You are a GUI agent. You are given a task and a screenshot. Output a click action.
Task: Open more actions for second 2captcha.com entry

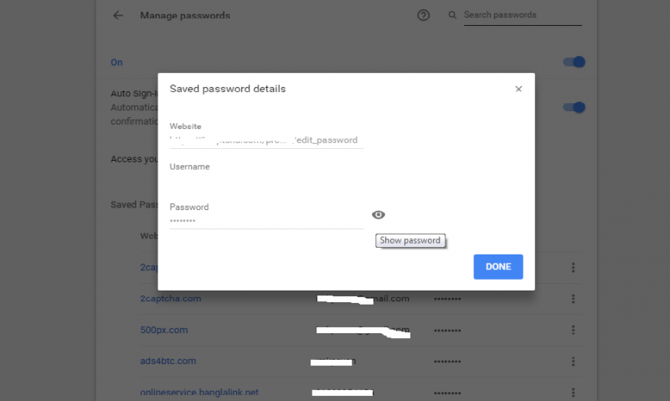pos(574,299)
